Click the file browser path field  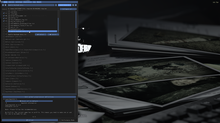pos(33,9)
